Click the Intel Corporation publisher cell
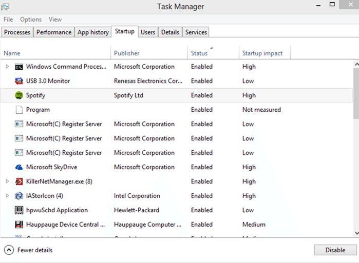The height and width of the screenshot is (263, 359). tap(137, 196)
